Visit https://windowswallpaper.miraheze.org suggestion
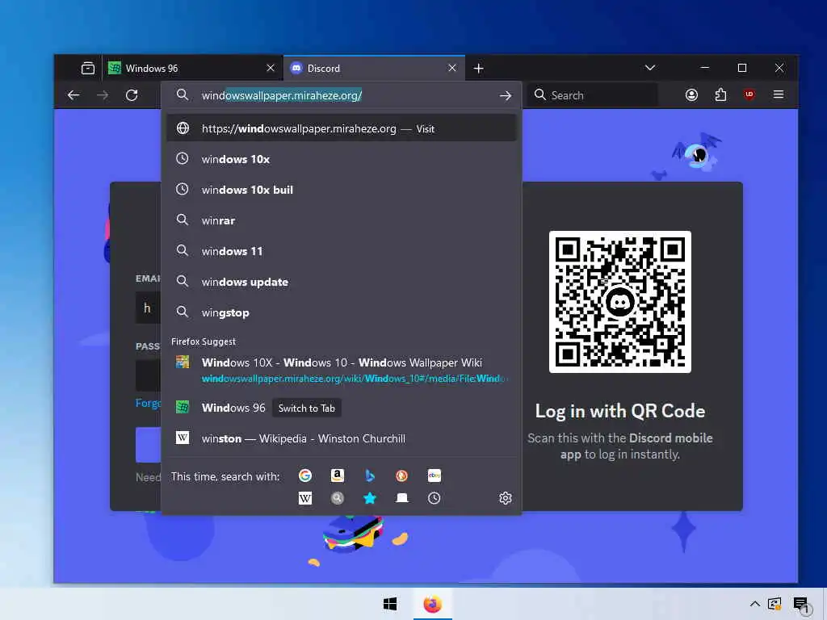The height and width of the screenshot is (620, 827). point(342,128)
